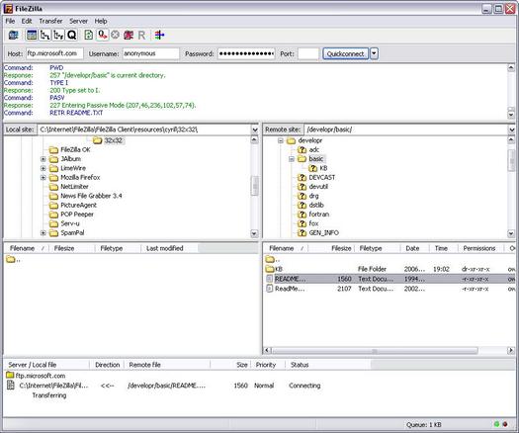The height and width of the screenshot is (433, 519).
Task: Open the Site Manager toolbar icon
Action: pyautogui.click(x=13, y=35)
